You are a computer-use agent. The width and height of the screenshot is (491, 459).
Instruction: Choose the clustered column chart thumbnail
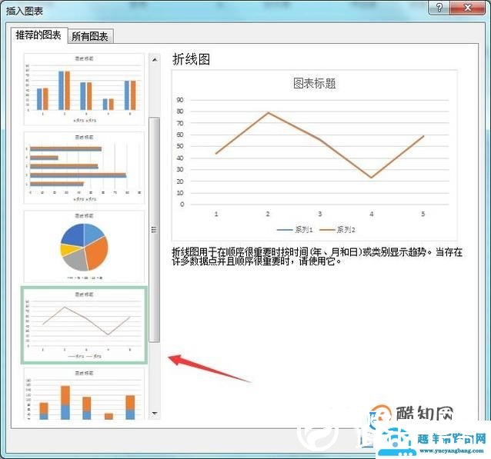84,89
